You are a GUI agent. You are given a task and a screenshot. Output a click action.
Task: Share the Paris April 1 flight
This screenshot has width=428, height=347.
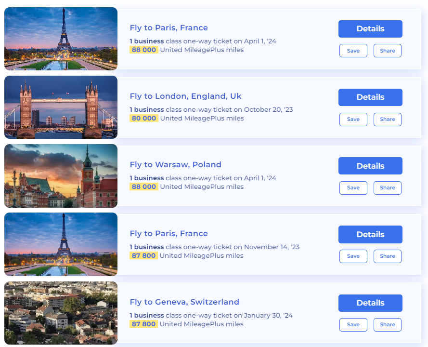point(387,51)
